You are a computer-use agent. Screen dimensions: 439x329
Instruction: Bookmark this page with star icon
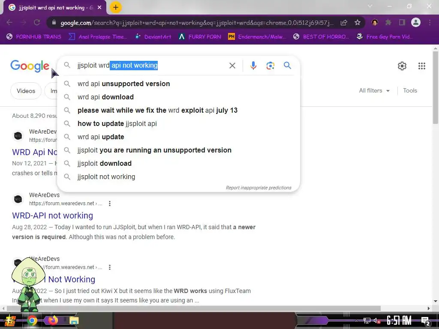(357, 22)
